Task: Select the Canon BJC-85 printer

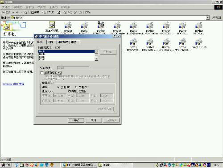Action: point(199,43)
